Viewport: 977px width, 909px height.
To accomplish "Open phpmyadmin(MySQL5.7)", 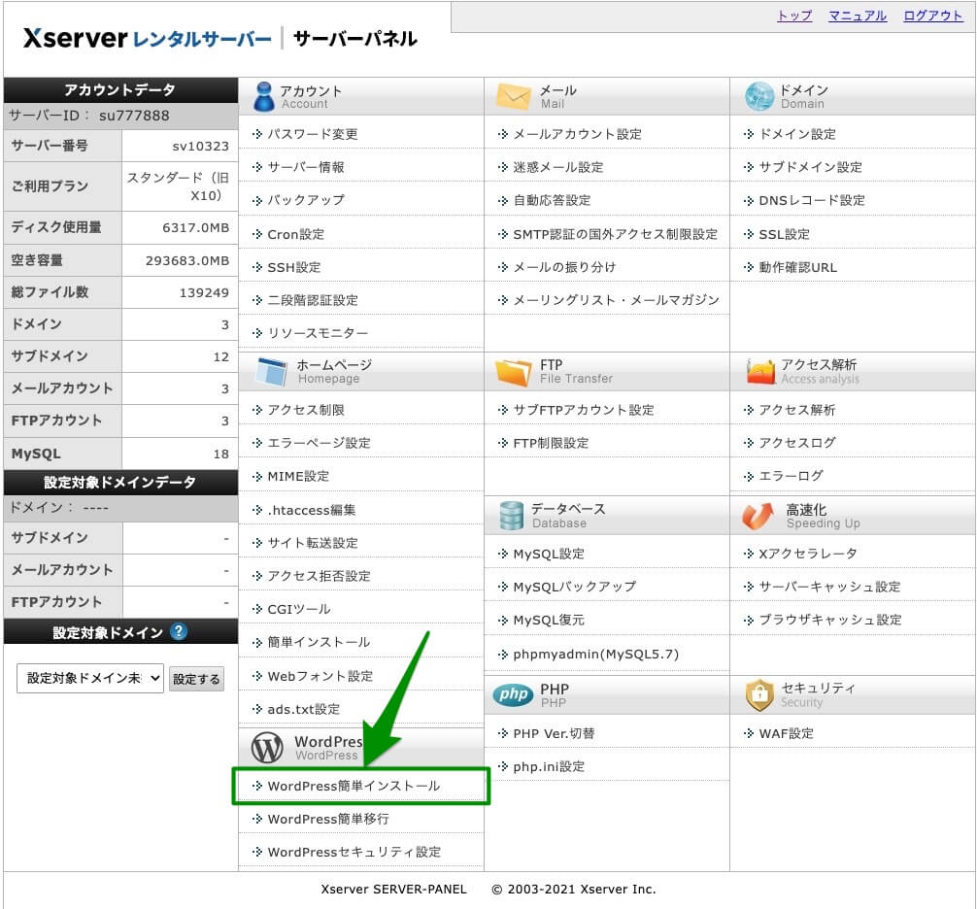I will coord(595,655).
